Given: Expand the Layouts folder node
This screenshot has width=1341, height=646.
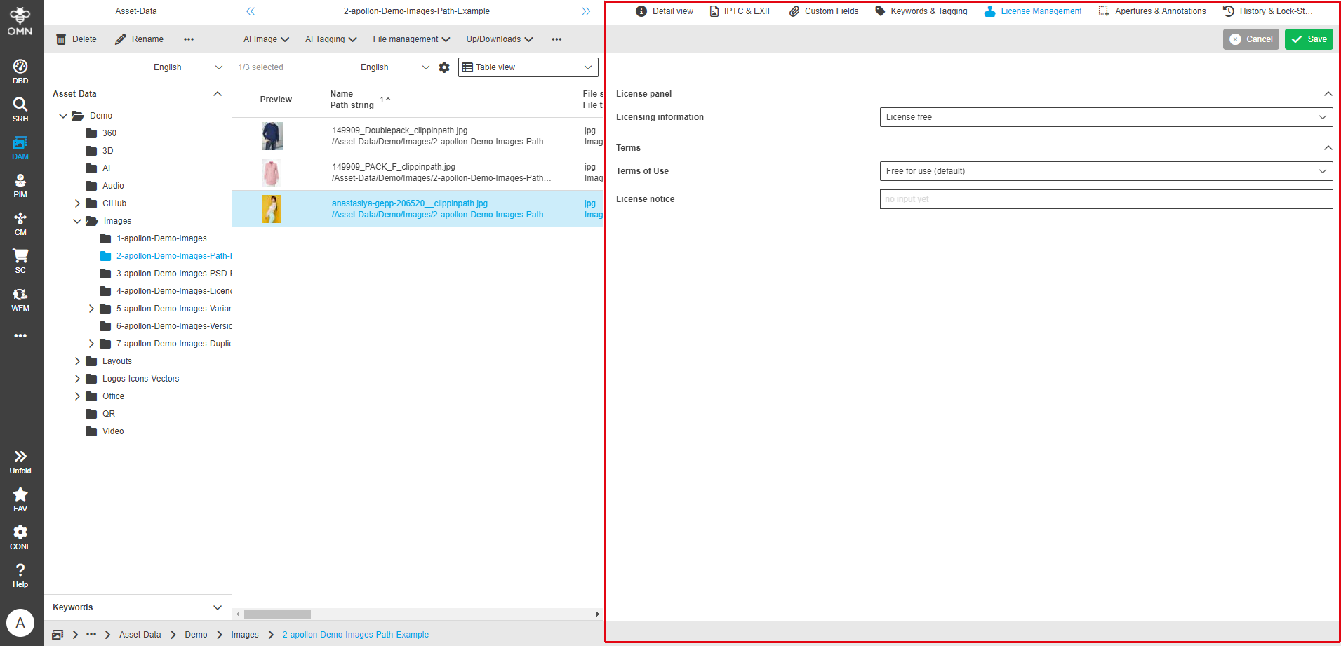Looking at the screenshot, I should tap(77, 361).
